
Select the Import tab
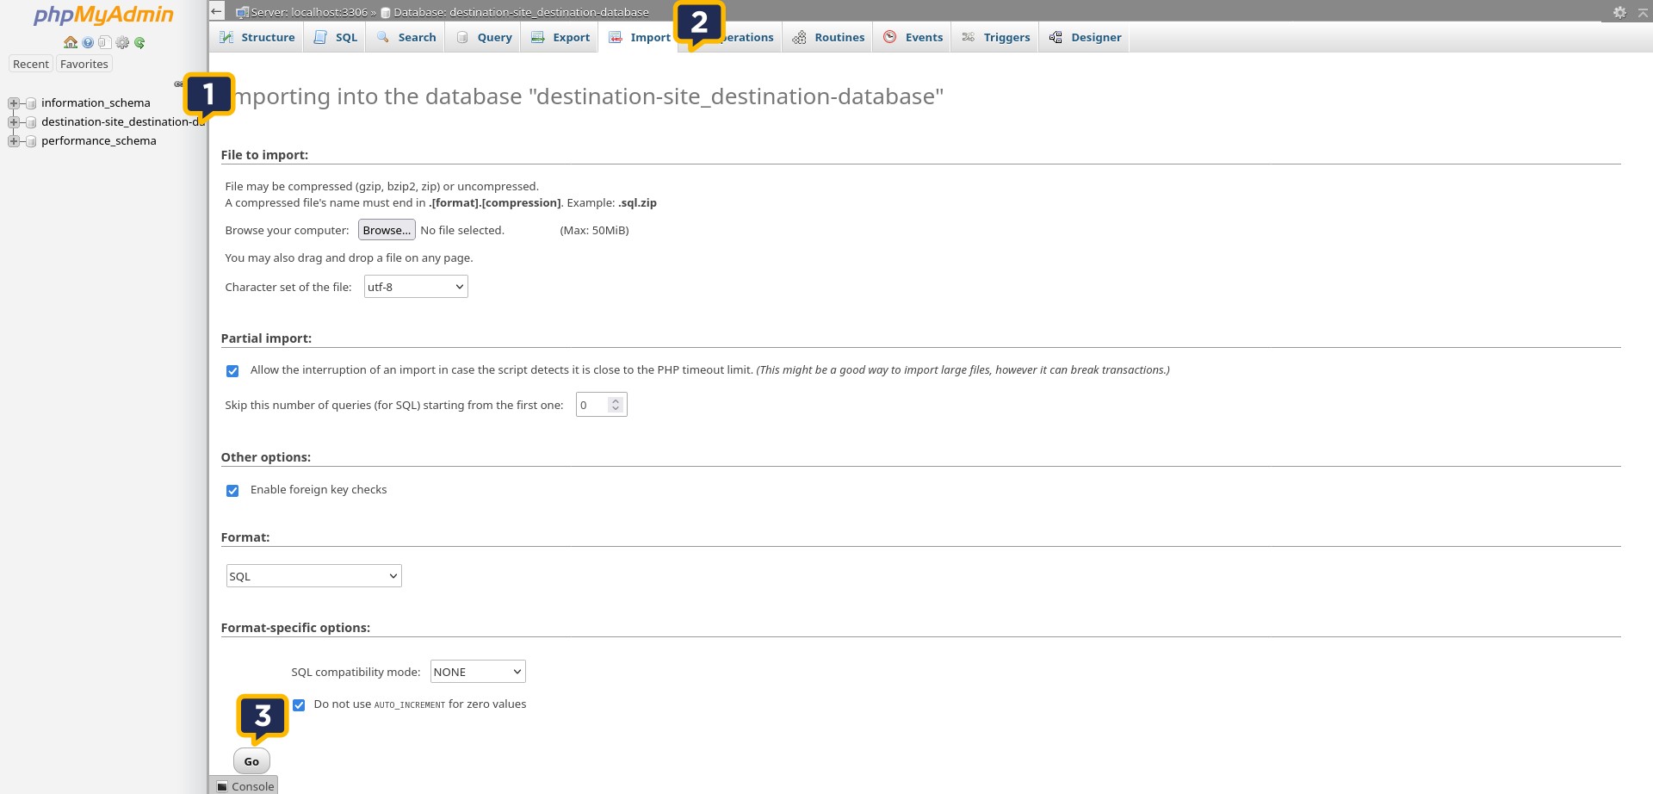639,37
